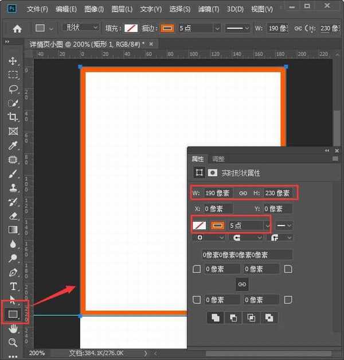Select the Lasso tool
The width and height of the screenshot is (344, 360).
13,89
